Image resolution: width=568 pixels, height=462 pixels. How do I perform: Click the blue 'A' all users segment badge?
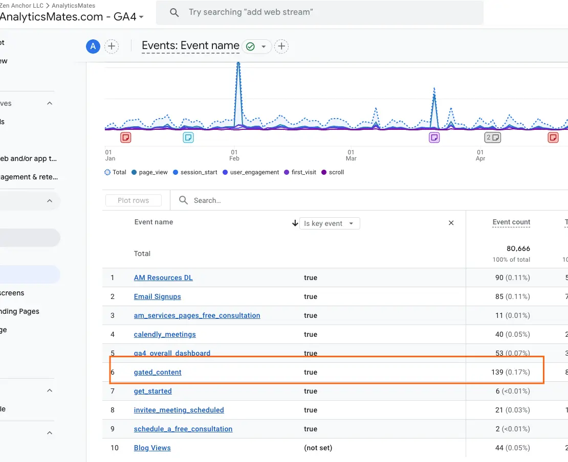point(93,47)
